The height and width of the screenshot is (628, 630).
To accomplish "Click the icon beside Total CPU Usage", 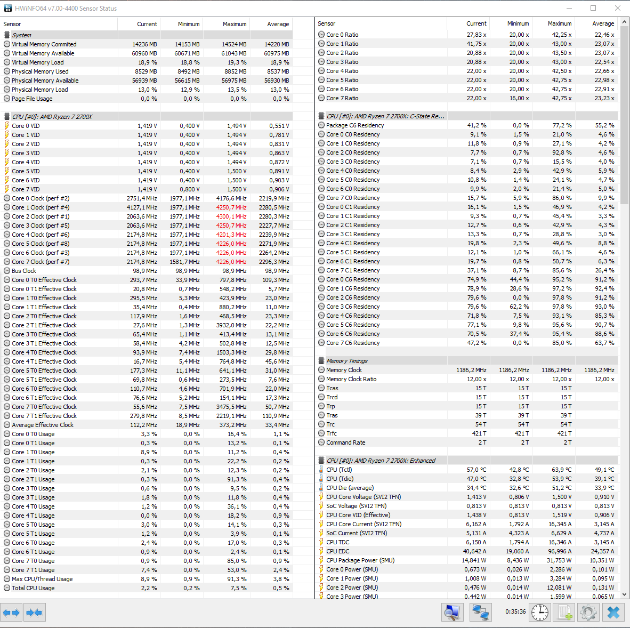I will point(7,588).
